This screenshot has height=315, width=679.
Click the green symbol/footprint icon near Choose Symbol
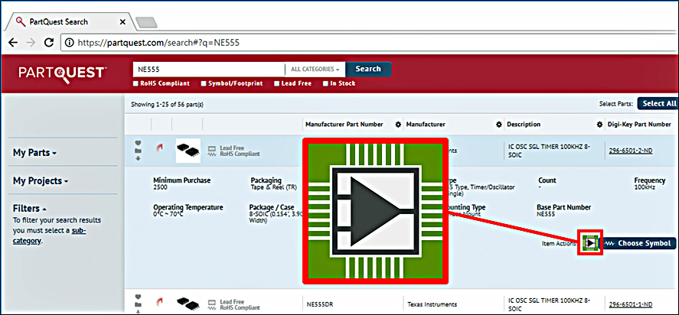tap(589, 243)
